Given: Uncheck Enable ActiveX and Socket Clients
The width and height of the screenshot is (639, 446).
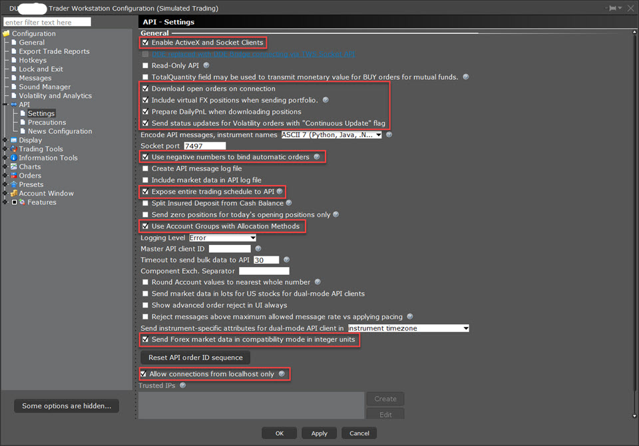Looking at the screenshot, I should pos(145,43).
